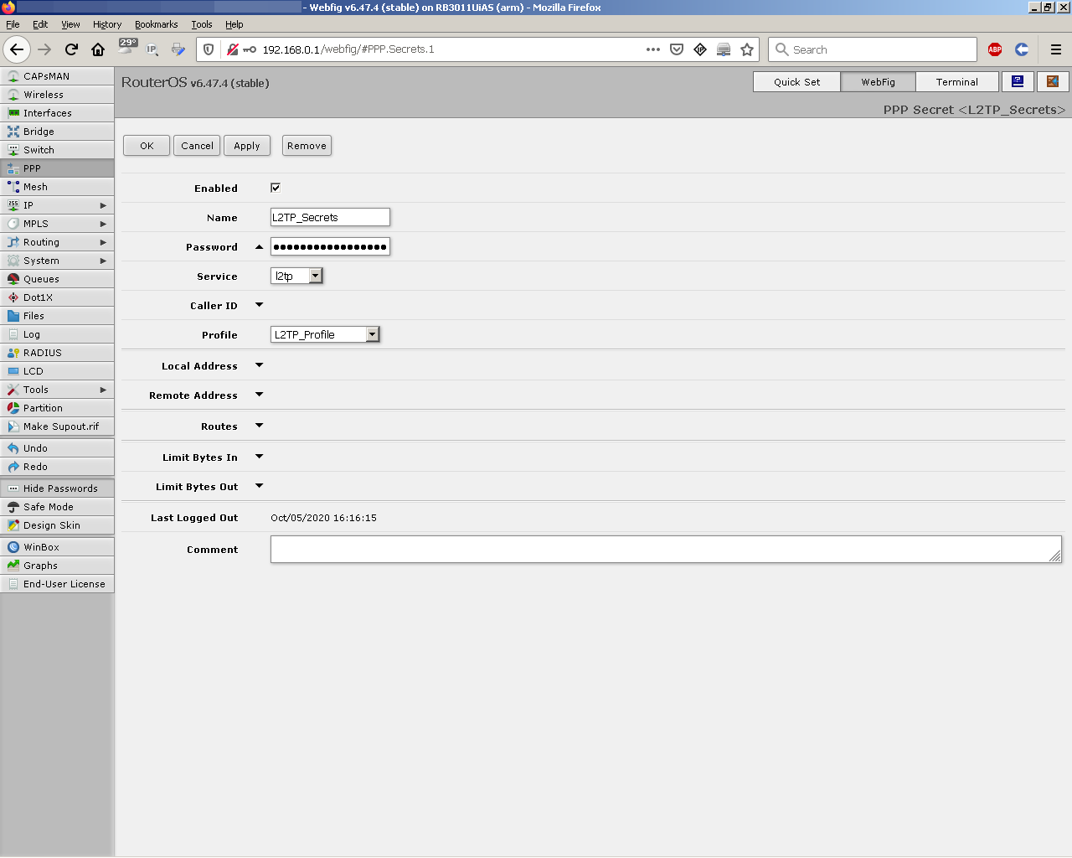Open the Partition page
The height and width of the screenshot is (858, 1072).
pos(57,408)
